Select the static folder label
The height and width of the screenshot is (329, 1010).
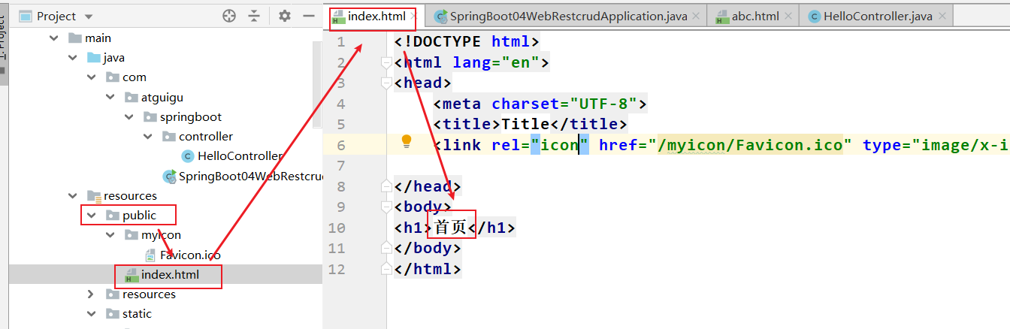137,314
